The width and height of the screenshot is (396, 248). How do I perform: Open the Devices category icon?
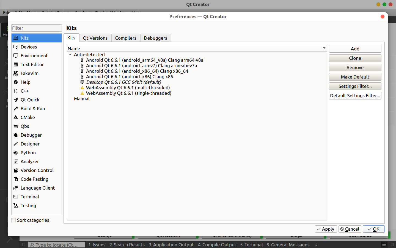pyautogui.click(x=16, y=47)
